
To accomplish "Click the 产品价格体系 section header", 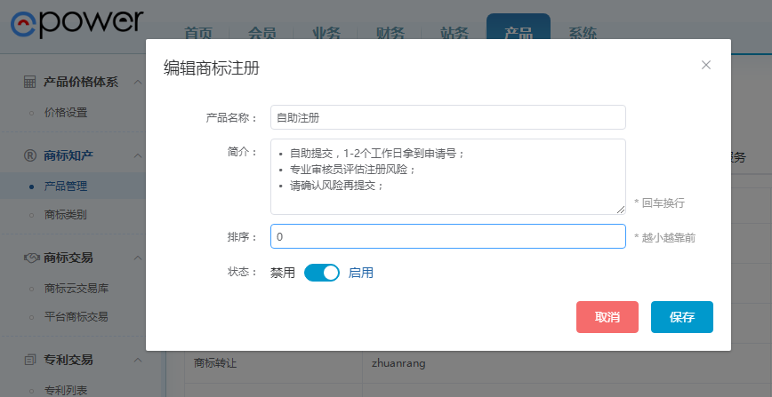I will tap(81, 83).
